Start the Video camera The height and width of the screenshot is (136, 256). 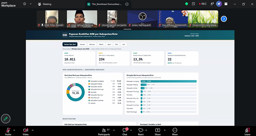(26, 132)
